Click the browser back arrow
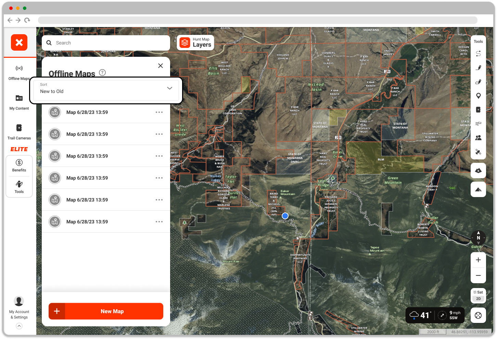Image resolution: width=497 pixels, height=339 pixels. pyautogui.click(x=10, y=20)
